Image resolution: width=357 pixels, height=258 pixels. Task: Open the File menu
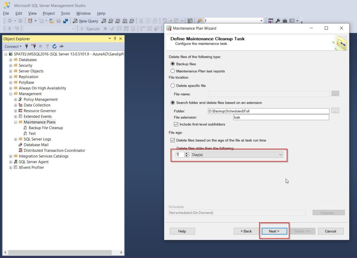6,14
